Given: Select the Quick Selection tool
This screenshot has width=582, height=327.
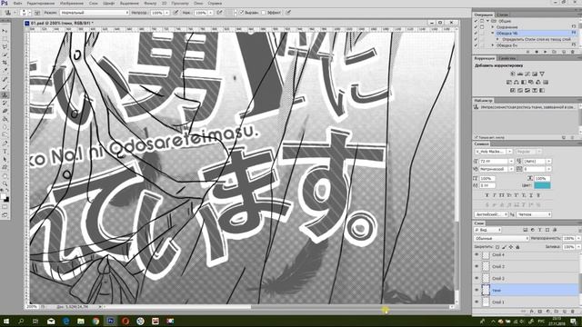Looking at the screenshot, I should coord(5,54).
